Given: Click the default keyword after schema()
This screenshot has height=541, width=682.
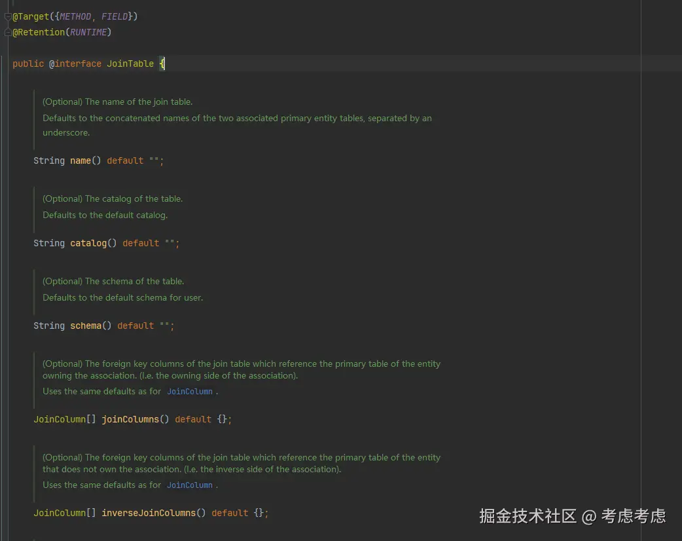Looking at the screenshot, I should click(135, 326).
